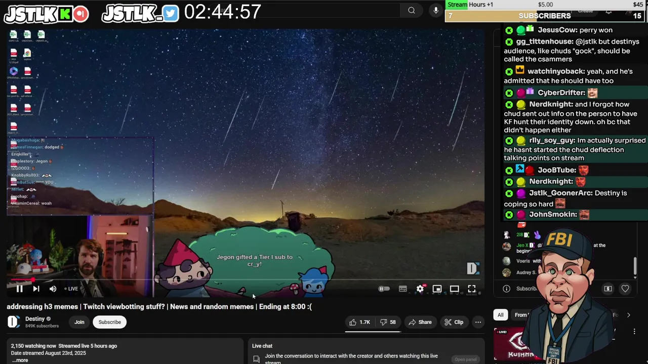Pause the live stream video
648x364 pixels.
tap(19, 289)
